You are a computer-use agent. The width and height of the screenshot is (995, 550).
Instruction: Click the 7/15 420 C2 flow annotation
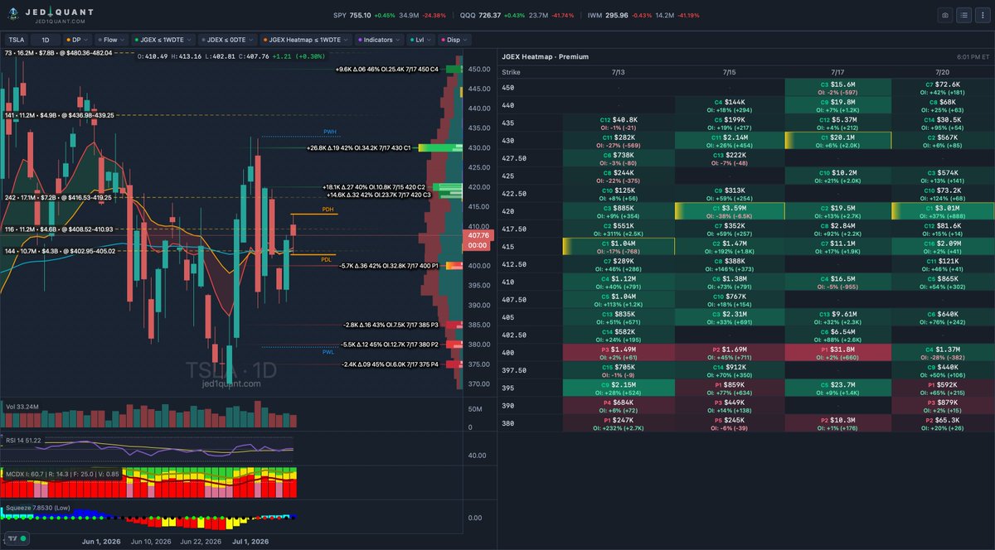coord(376,187)
